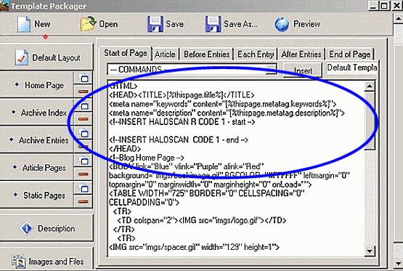Click the copy icon beside Archive Entries
This screenshot has width=403, height=271.
click(x=84, y=133)
